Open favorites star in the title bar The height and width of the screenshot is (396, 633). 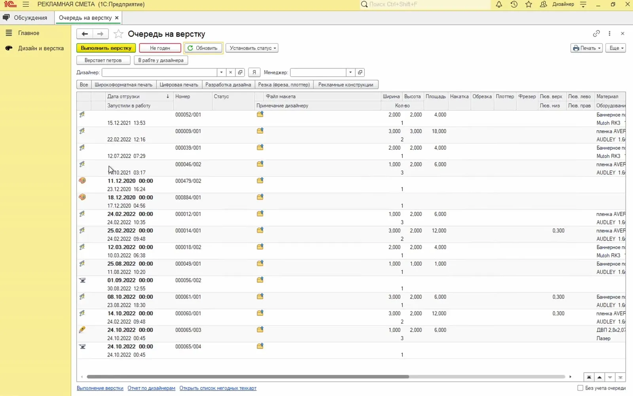coord(529,4)
